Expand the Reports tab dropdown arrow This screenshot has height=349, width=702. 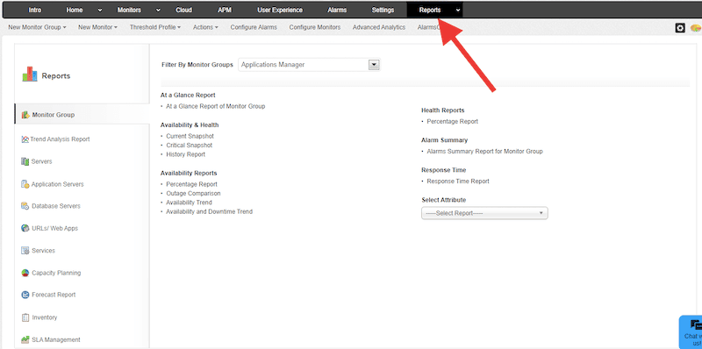click(x=457, y=11)
